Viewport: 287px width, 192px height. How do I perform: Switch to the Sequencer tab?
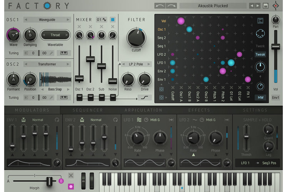coord(88,110)
